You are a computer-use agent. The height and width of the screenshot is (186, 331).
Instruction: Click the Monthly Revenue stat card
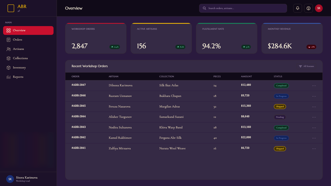point(292,38)
